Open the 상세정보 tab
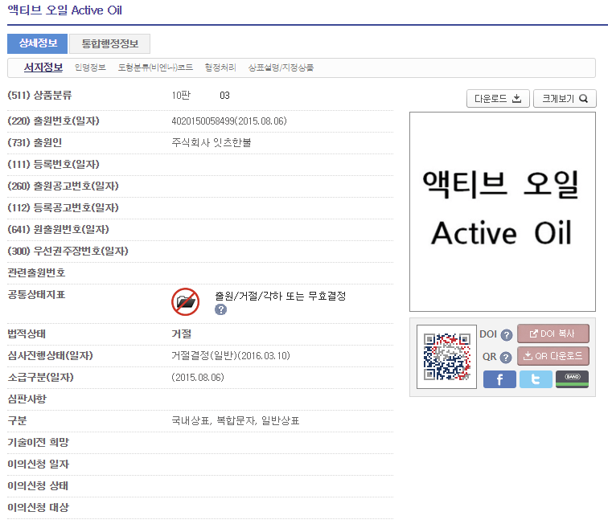Screen dimensions: 608x528 (x=37, y=43)
